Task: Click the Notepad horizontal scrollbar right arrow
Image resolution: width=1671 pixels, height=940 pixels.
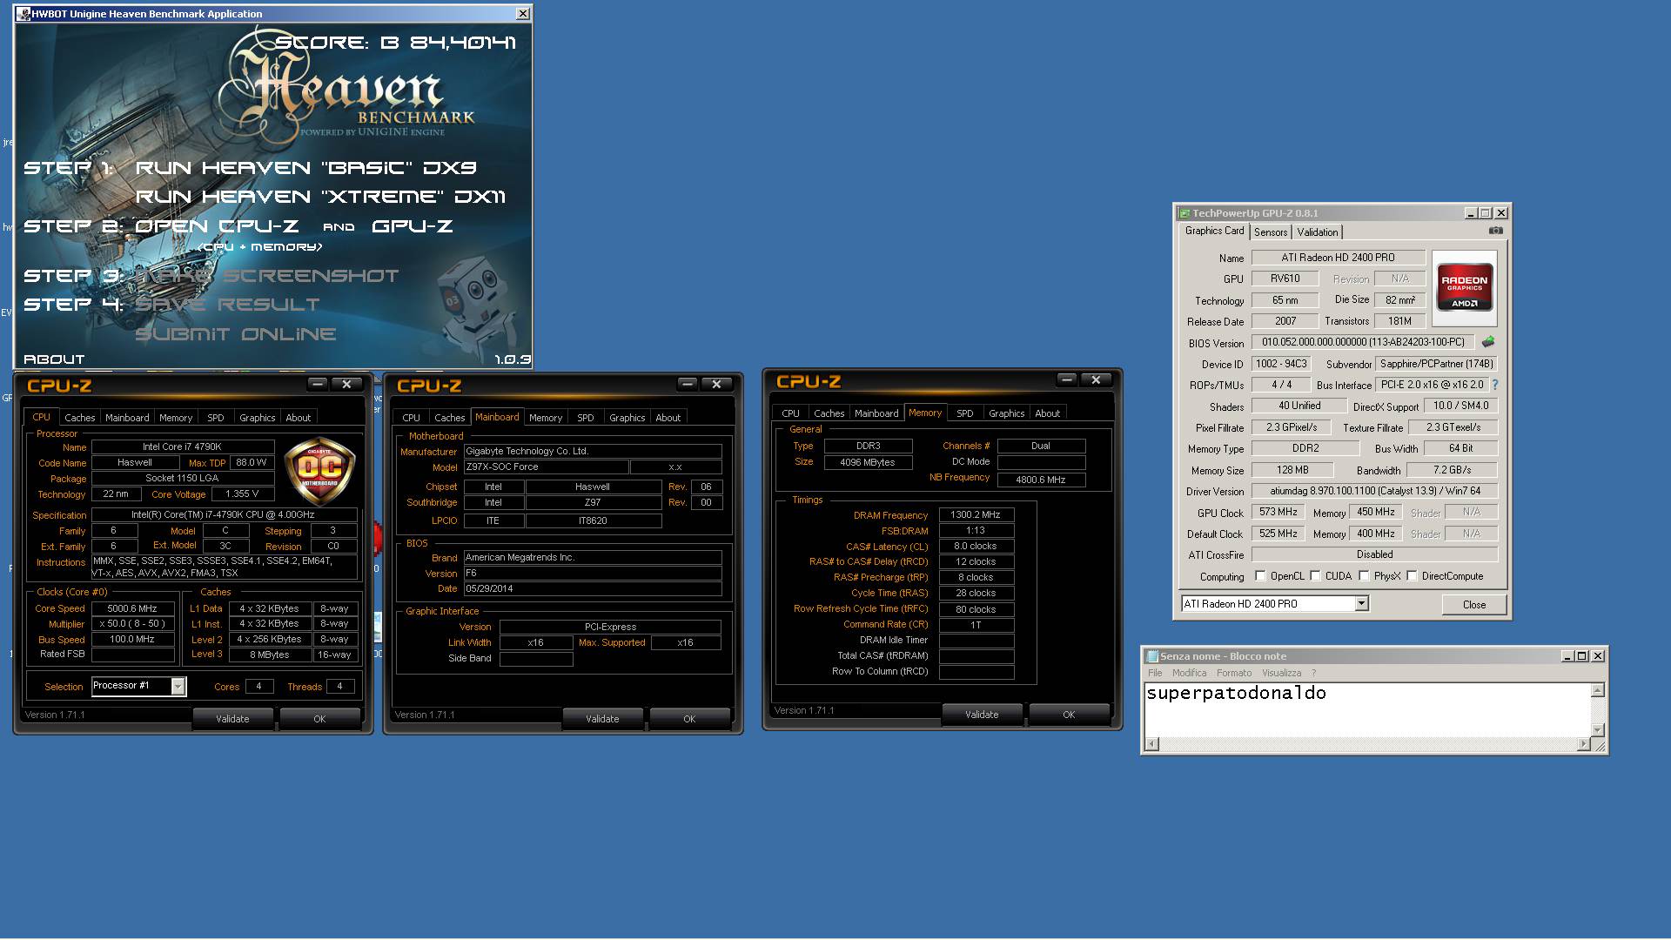Action: point(1583,744)
